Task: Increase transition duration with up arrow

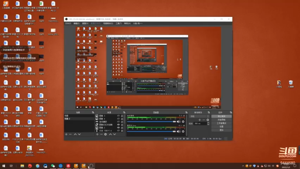Action: [x=208, y=123]
